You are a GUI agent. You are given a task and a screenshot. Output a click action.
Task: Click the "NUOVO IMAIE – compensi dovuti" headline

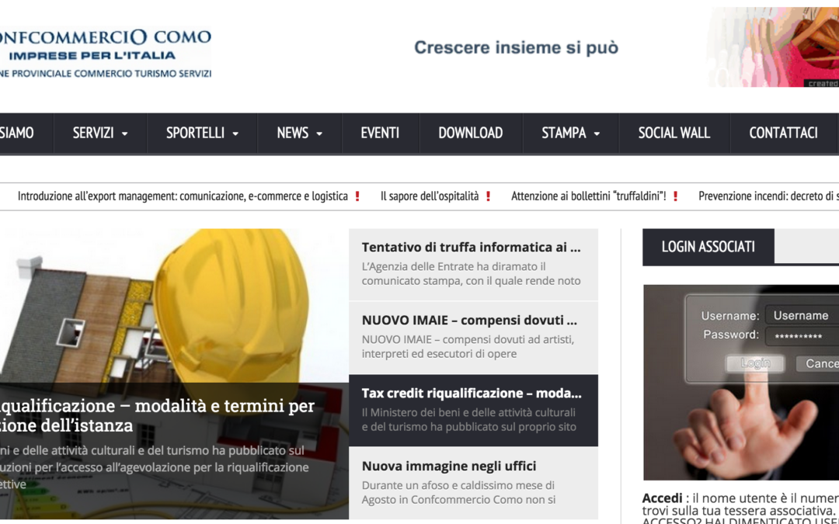point(469,320)
